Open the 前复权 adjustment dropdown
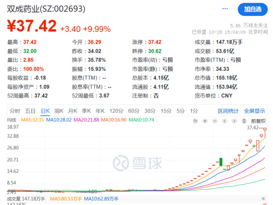Image resolution: width=273 pixels, height=205 pixels. 258,121
